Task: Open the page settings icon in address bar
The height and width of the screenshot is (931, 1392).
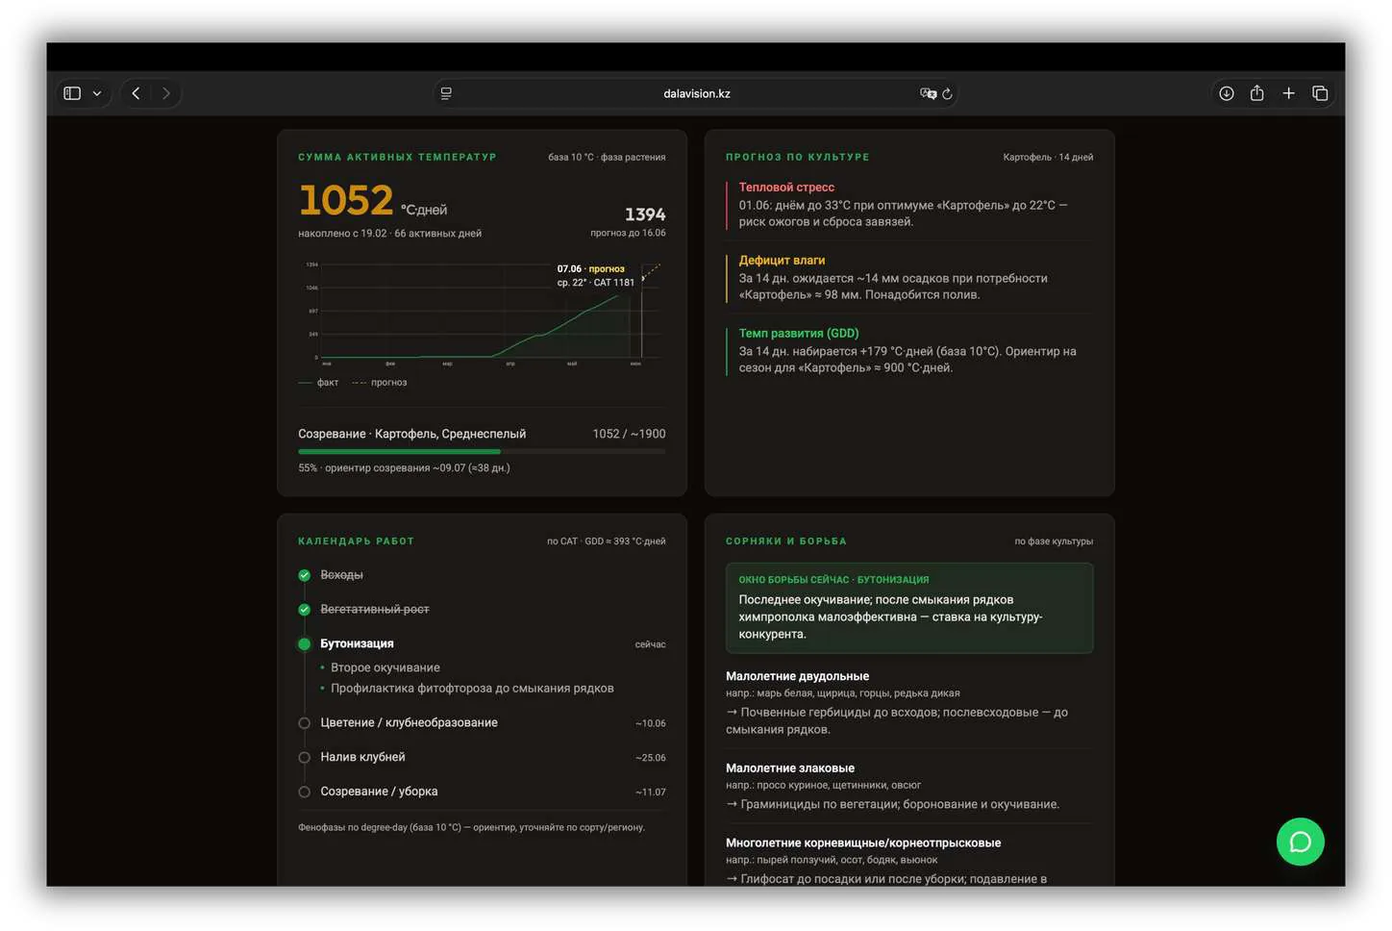Action: [446, 93]
